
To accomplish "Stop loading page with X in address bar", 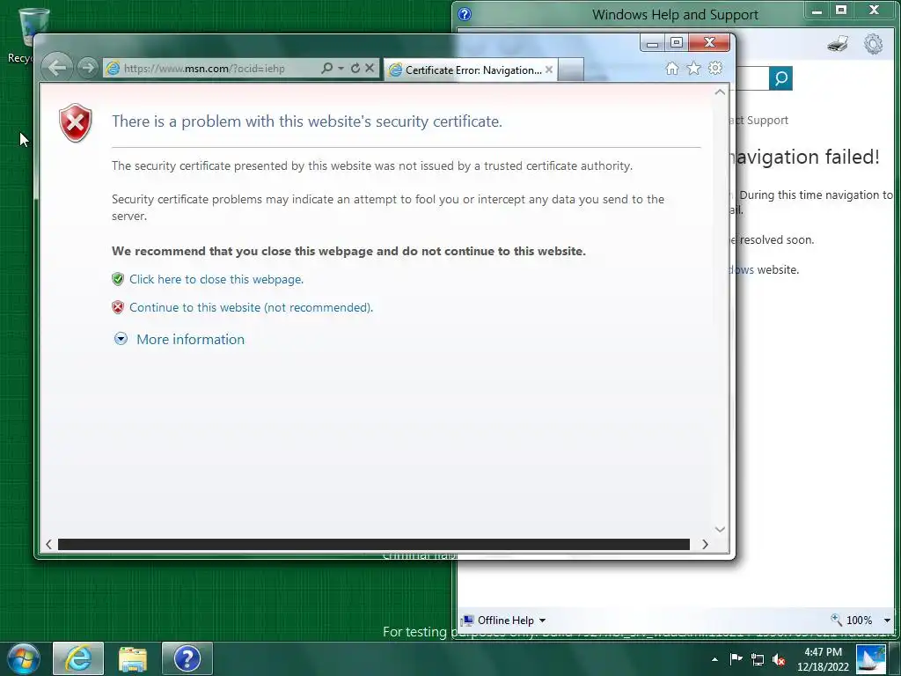I will [x=370, y=68].
